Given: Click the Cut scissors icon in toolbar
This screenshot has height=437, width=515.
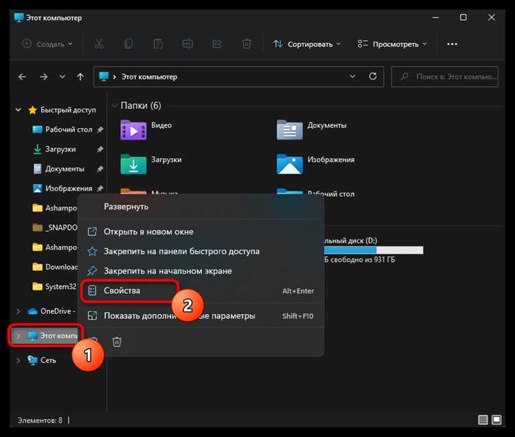Looking at the screenshot, I should point(99,44).
